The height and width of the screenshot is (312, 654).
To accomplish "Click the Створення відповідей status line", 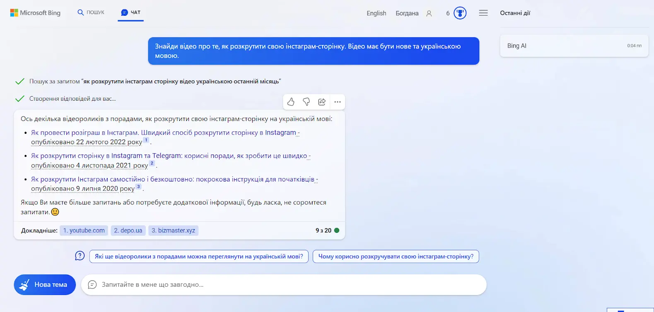I will click(x=72, y=99).
